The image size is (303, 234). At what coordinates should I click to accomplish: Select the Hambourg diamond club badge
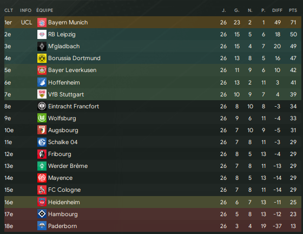point(42,214)
